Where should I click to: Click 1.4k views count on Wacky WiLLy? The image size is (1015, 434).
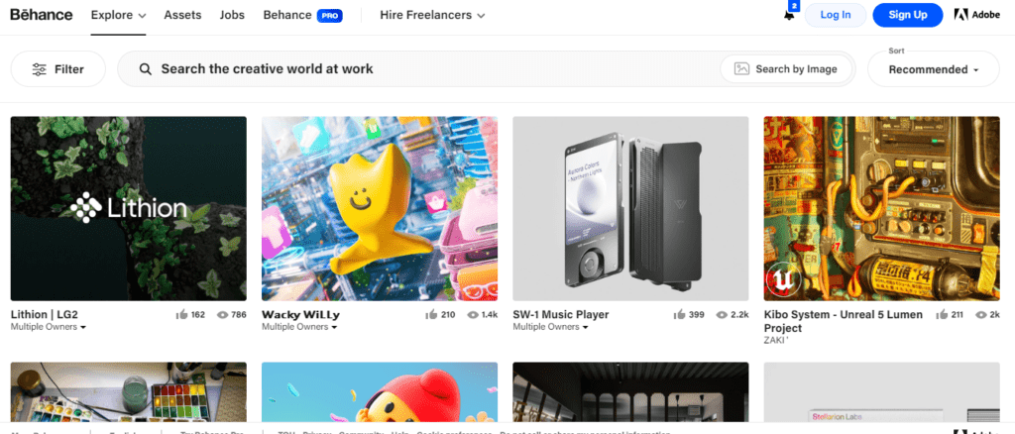point(490,315)
